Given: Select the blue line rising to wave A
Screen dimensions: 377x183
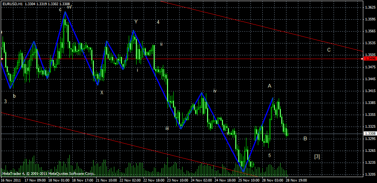Looking at the screenshot, I should coord(258,135).
